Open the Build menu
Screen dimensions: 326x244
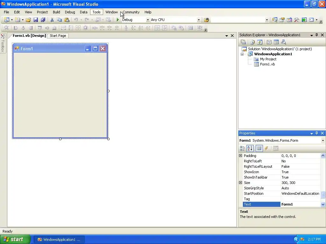(x=56, y=12)
